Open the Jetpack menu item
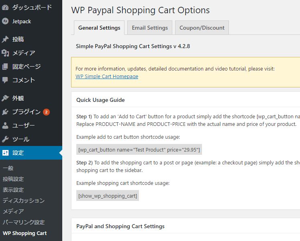 [31, 21]
